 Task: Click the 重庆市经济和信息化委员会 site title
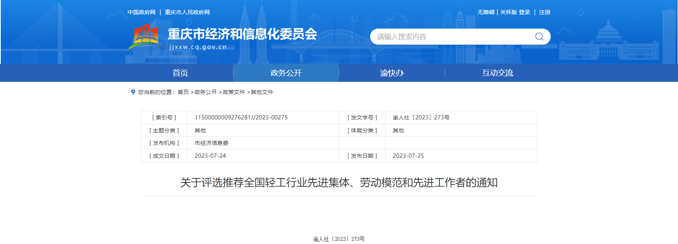coord(242,34)
